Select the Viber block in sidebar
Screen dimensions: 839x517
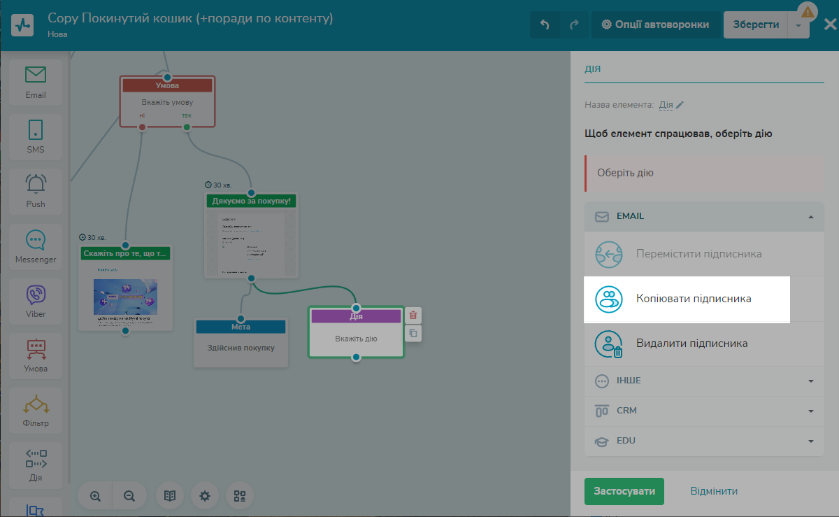click(x=36, y=302)
